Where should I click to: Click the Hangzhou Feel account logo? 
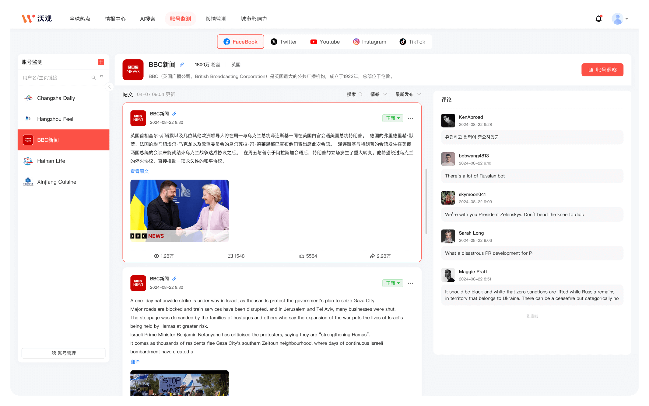28,119
